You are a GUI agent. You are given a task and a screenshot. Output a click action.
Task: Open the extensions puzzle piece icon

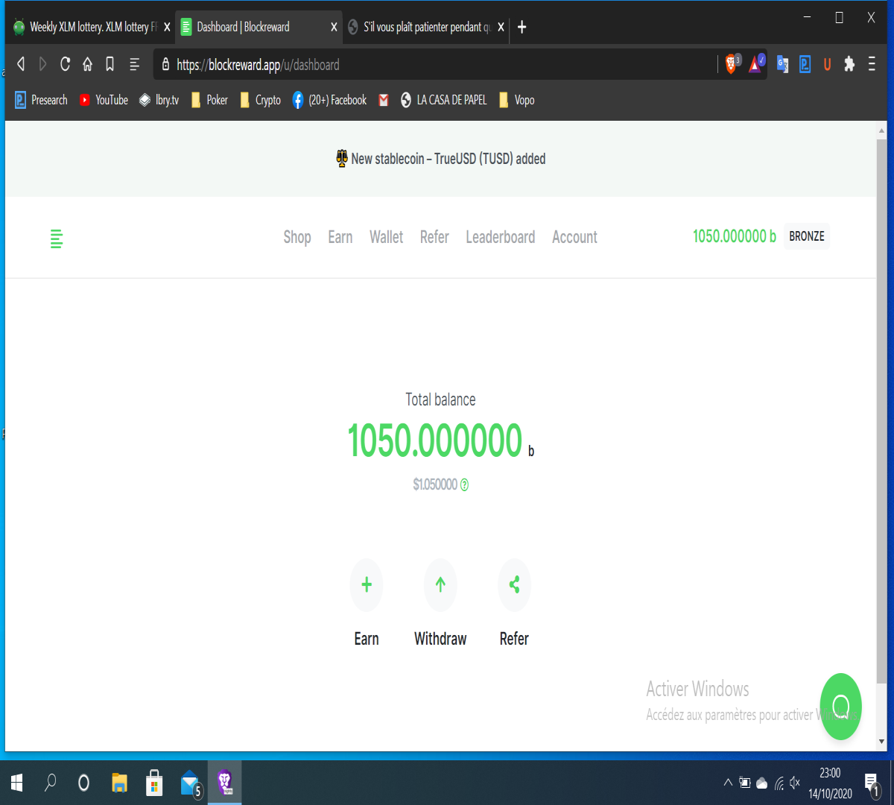tap(849, 64)
